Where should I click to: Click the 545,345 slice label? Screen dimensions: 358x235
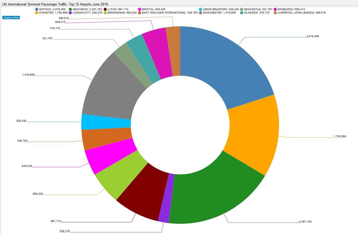click(x=27, y=166)
